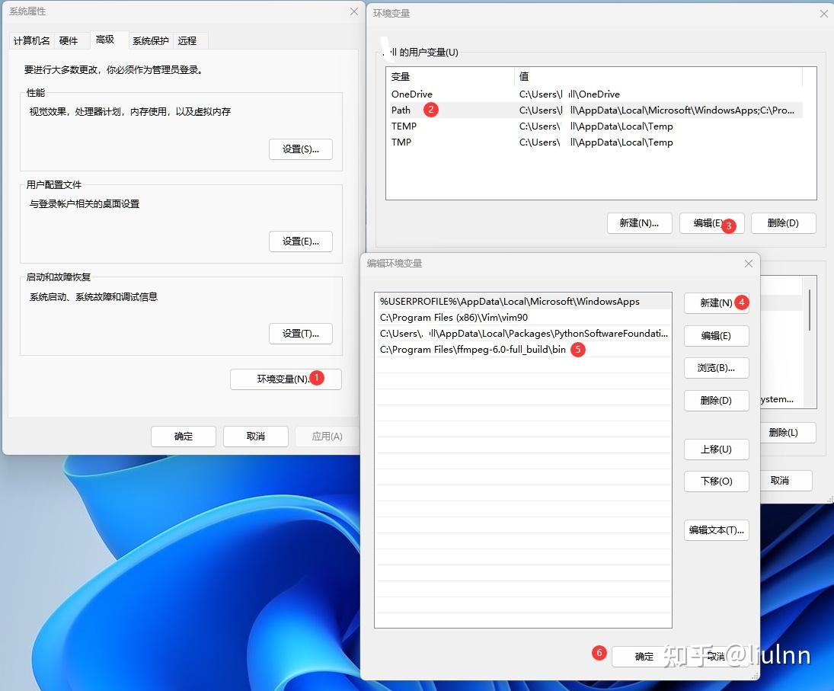
Task: Click 新建(N) in the edit dialog
Action: pyautogui.click(x=712, y=302)
